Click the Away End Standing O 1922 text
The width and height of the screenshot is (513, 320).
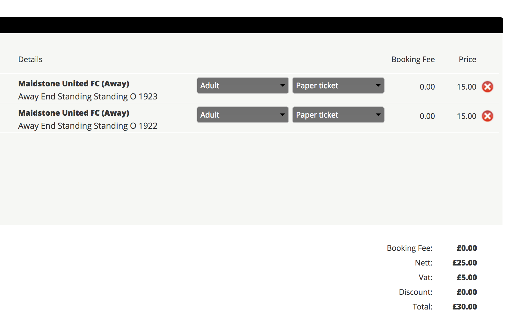pyautogui.click(x=88, y=126)
